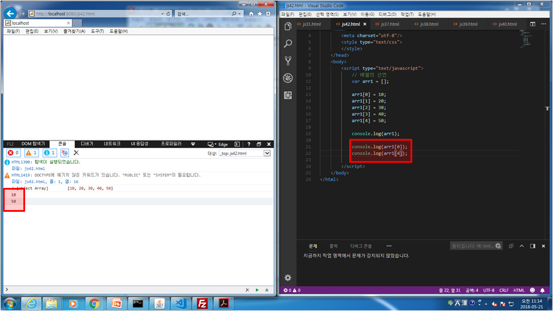Switch to 디버그 콘솔 panel tab
This screenshot has width=553, height=311.
click(x=361, y=246)
